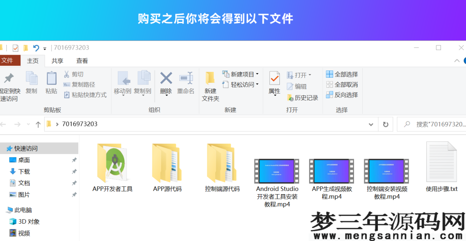Open the recent locations dropdown arrow
The height and width of the screenshot is (241, 466).
click(28, 125)
